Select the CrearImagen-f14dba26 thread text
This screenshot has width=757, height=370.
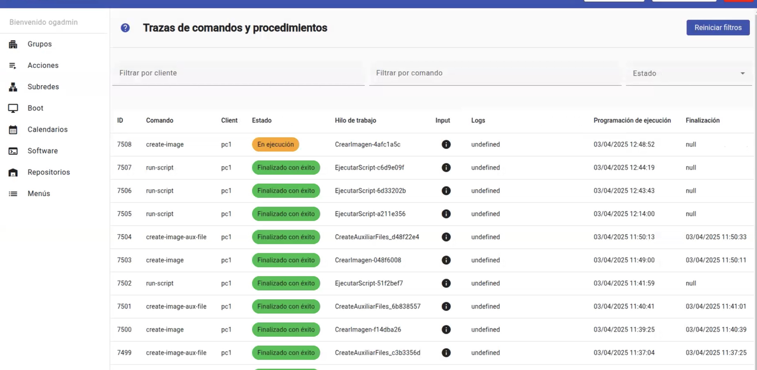tap(368, 329)
